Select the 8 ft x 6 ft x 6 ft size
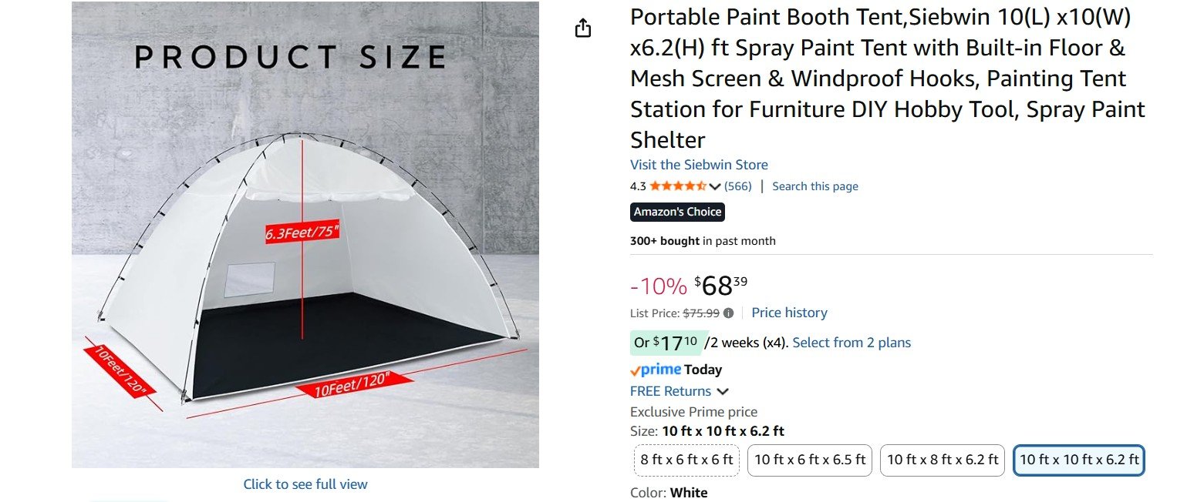Image resolution: width=1177 pixels, height=502 pixels. (x=686, y=460)
